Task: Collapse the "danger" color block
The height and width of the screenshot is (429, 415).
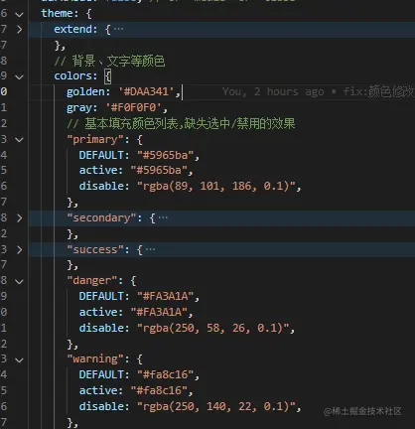Action: 20,282
